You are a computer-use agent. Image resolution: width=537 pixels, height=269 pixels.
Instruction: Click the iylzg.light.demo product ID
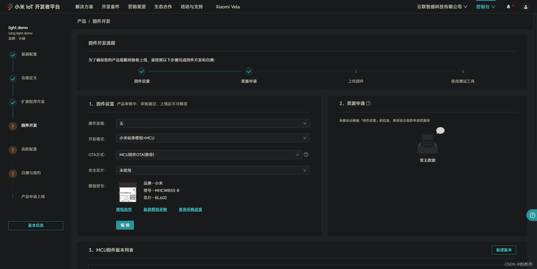click(20, 33)
